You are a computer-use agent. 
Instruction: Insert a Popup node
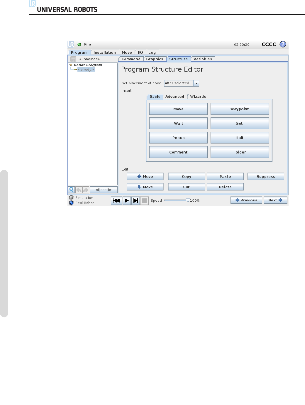tap(178, 138)
